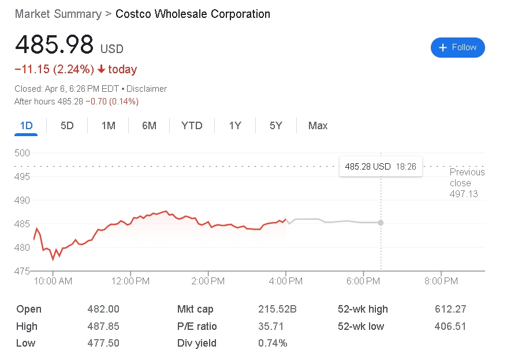Click the Div yield label

pos(197,343)
